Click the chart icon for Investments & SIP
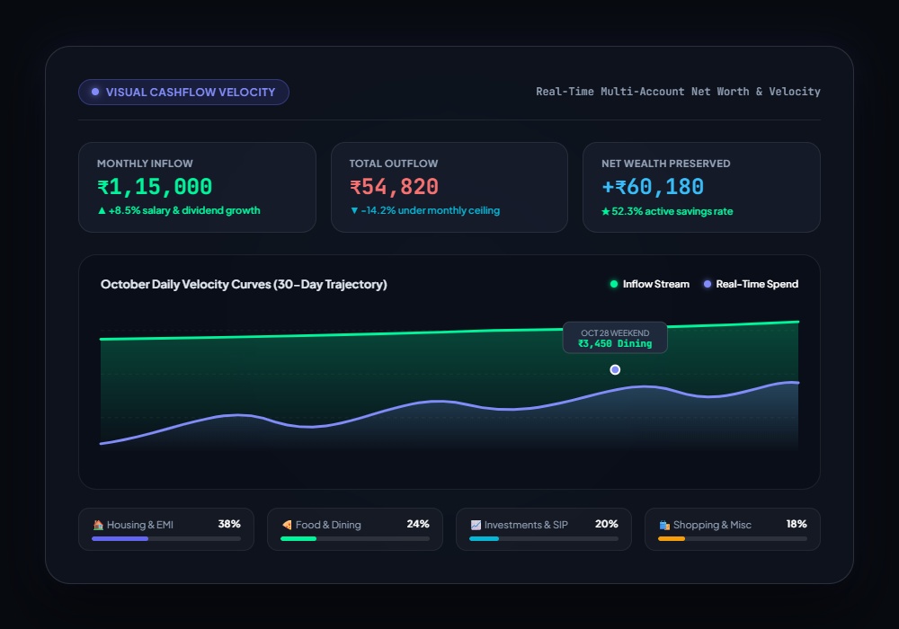Viewport: 899px width, 629px height. [476, 525]
